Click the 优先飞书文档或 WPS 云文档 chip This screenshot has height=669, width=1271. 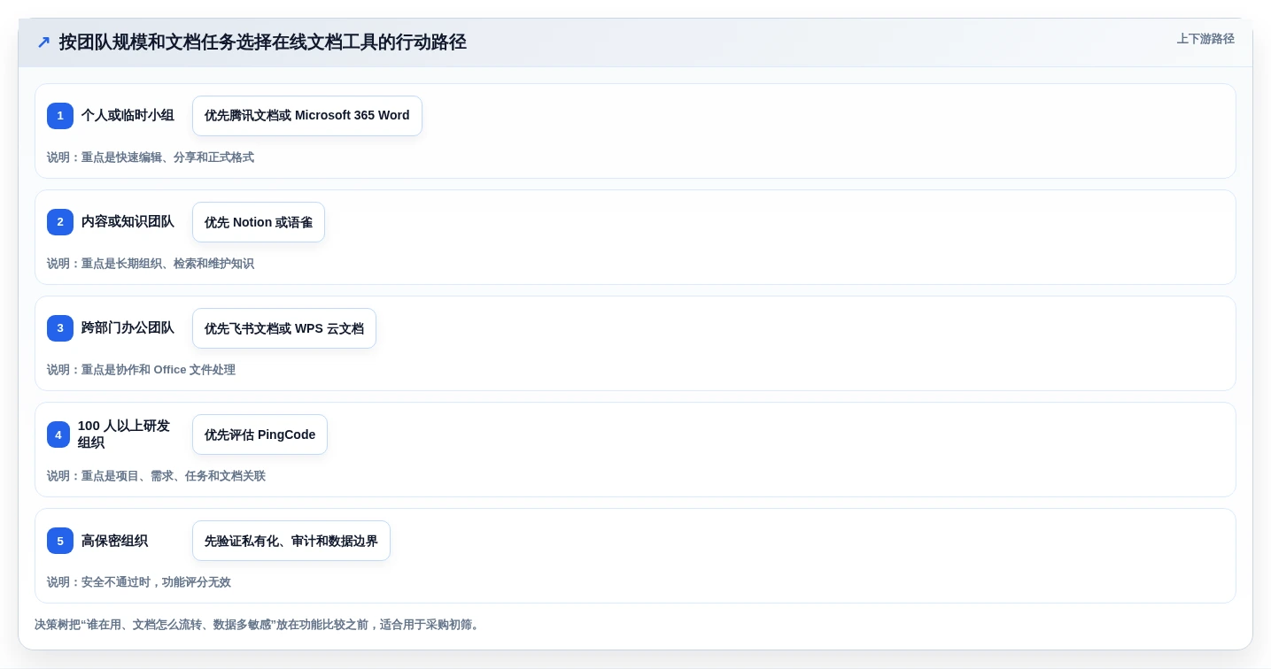click(x=284, y=328)
